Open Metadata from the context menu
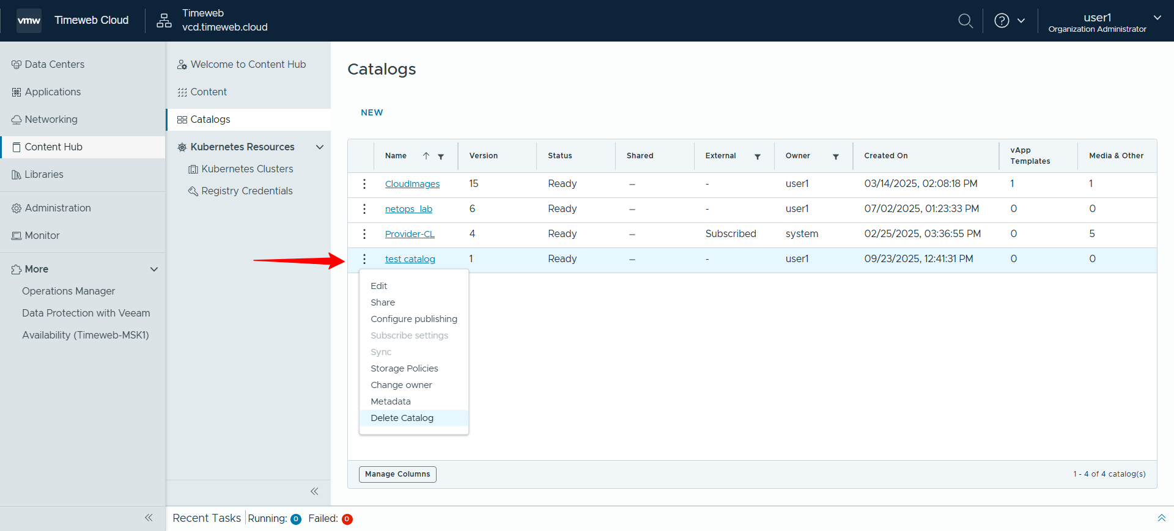1174x531 pixels. [x=391, y=401]
